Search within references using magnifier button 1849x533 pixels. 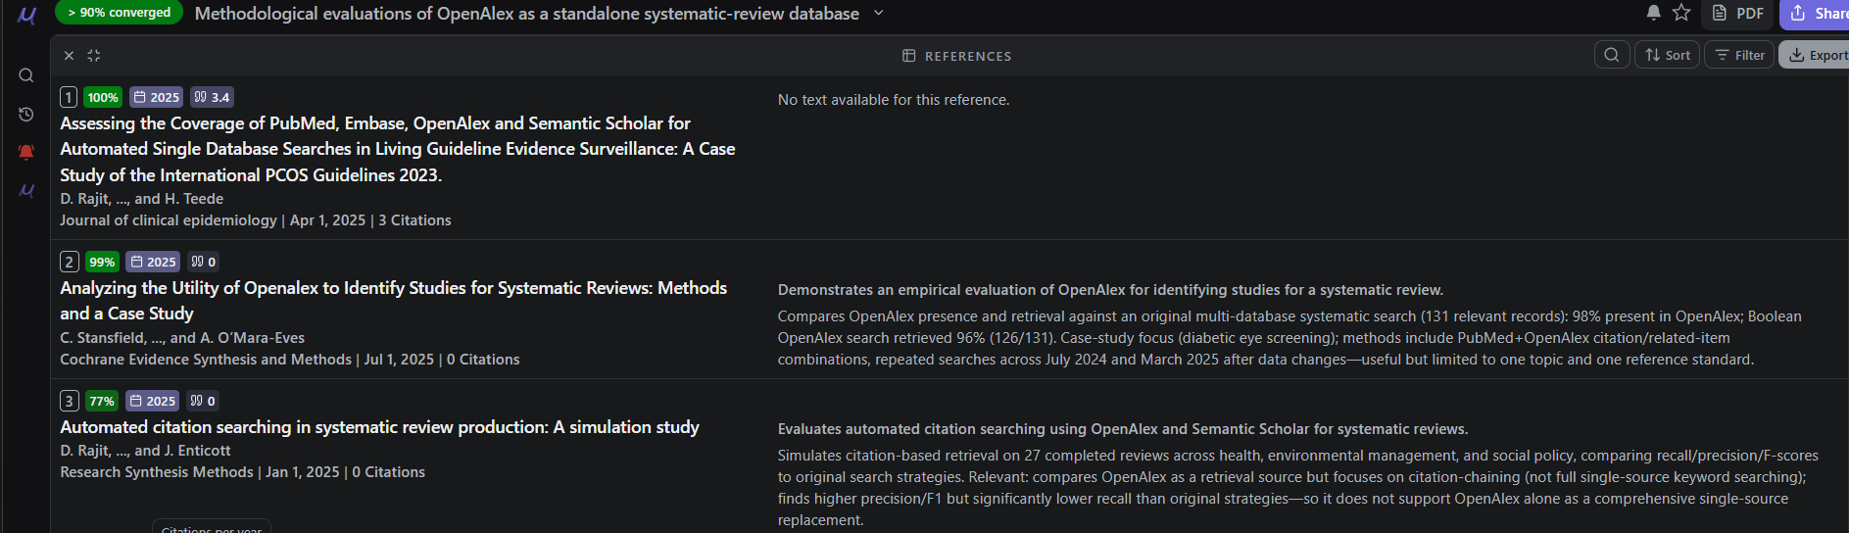tap(1612, 55)
